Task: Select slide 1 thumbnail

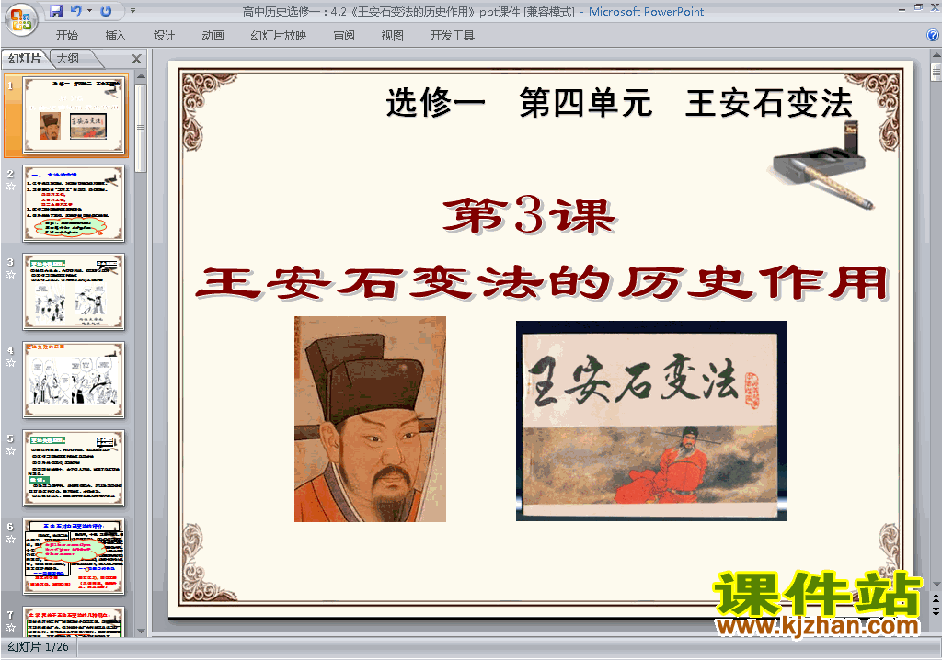Action: [74, 115]
